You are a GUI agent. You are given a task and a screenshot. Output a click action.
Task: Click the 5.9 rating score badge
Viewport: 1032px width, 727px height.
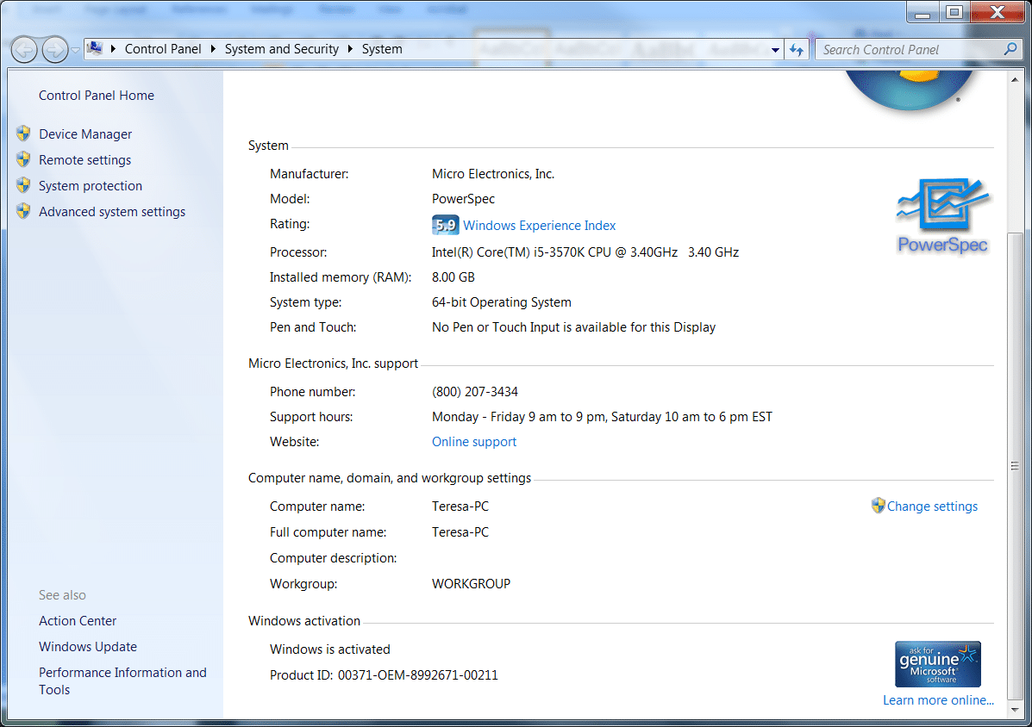[445, 226]
